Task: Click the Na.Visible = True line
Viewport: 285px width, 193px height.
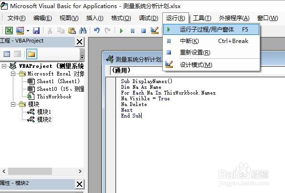Action: tap(146, 98)
